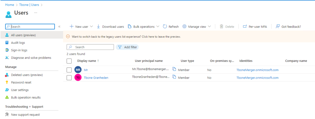Open Tbone Granheden profile link
This screenshot has width=315, height=119.
[96, 78]
